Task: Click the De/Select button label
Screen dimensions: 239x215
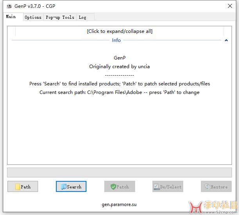Action: (171, 187)
